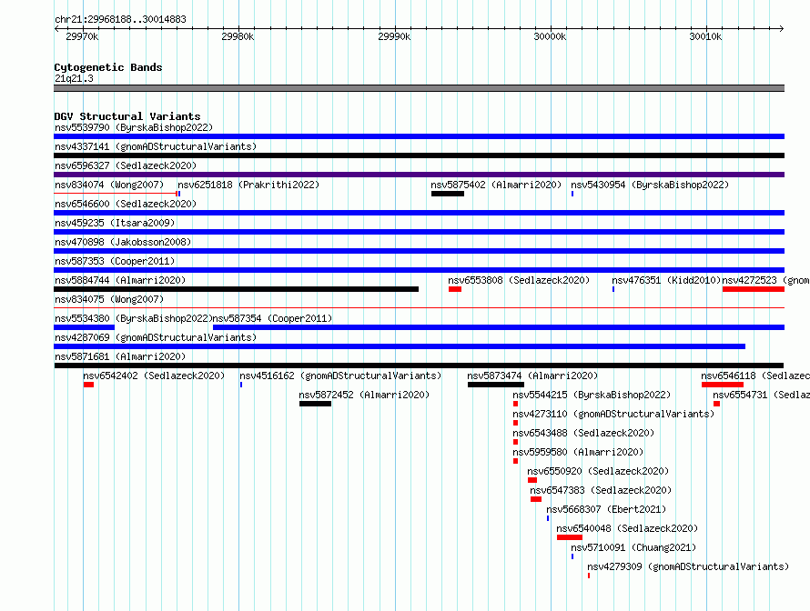Click the nsv4287069 gnomAD label

pos(156,337)
